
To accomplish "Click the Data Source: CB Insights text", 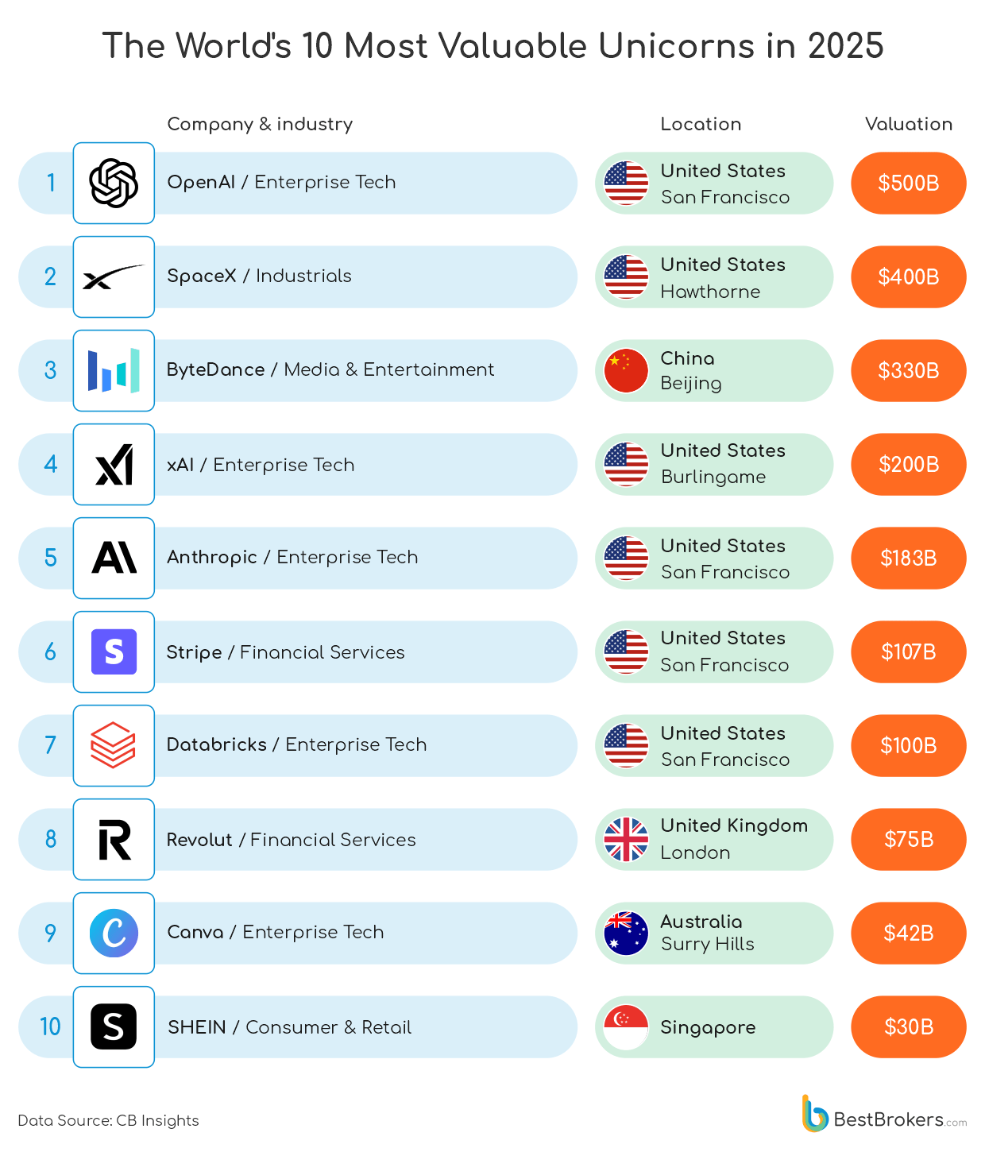I will 108,1120.
